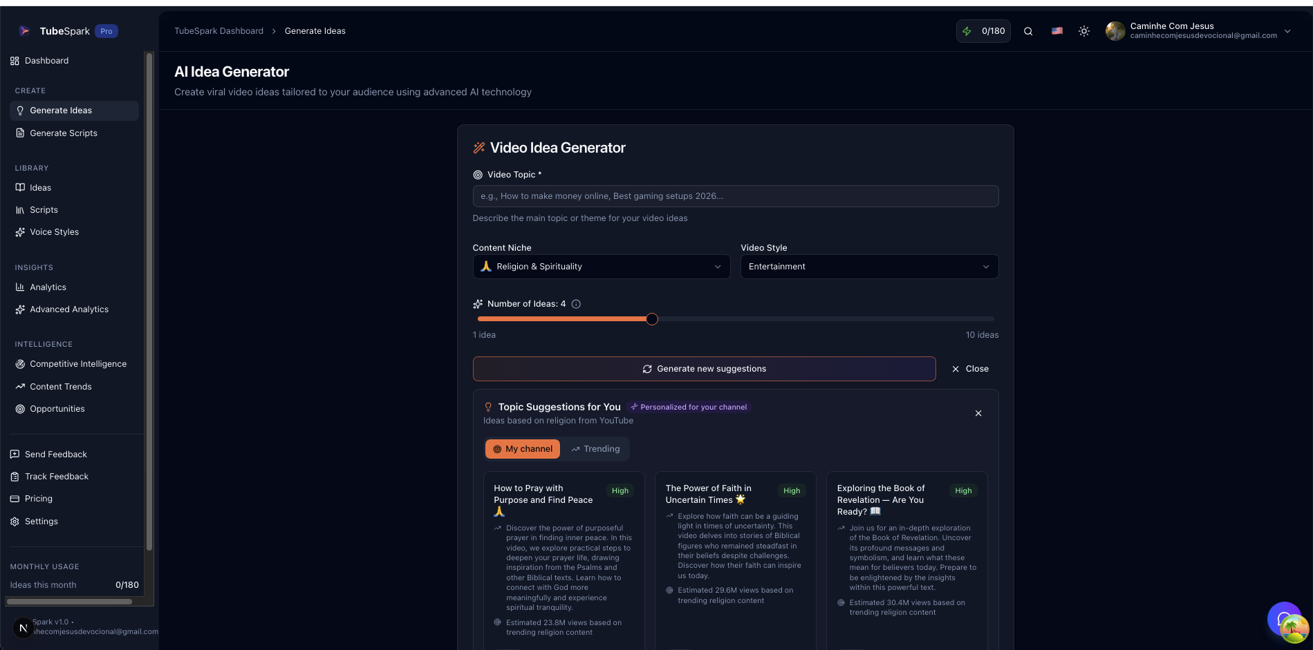Click the 0/180 credits lightning badge
Screen dimensions: 1313x650
[983, 31]
